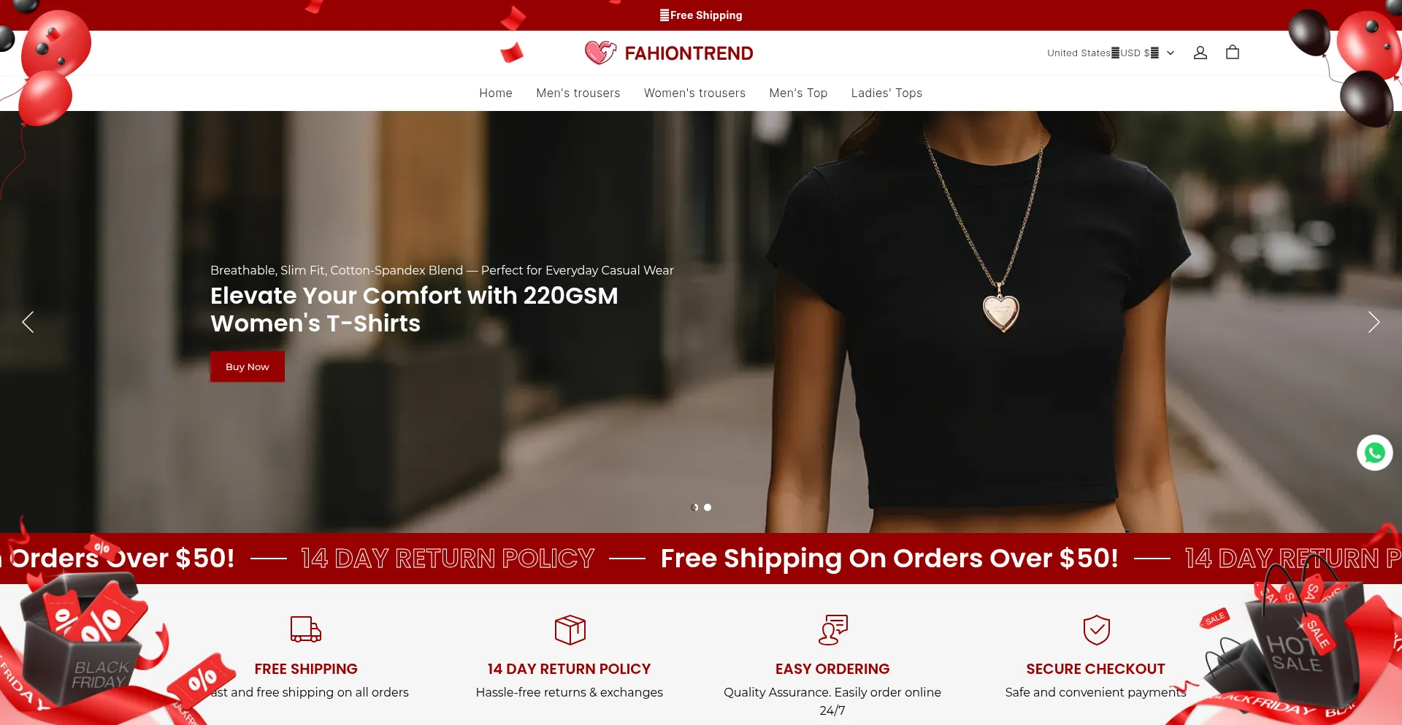Click the return policy box icon
Viewport: 1402px width, 725px height.
570,629
